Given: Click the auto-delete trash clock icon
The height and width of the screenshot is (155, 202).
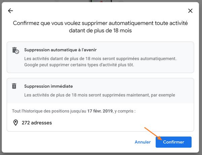Looking at the screenshot, I should [15, 50].
